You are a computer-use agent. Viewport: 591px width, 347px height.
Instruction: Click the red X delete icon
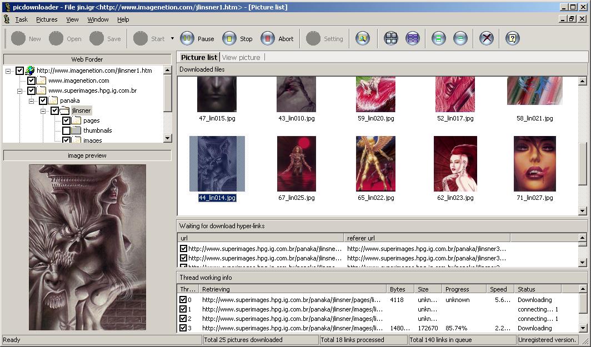[x=487, y=38]
